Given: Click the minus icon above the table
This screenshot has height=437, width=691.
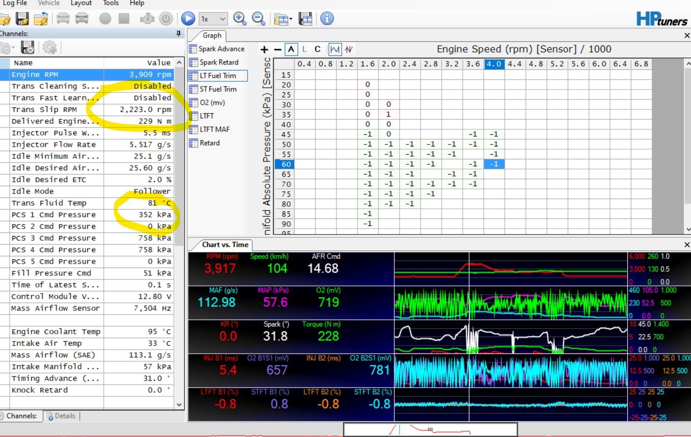Looking at the screenshot, I should click(x=277, y=49).
